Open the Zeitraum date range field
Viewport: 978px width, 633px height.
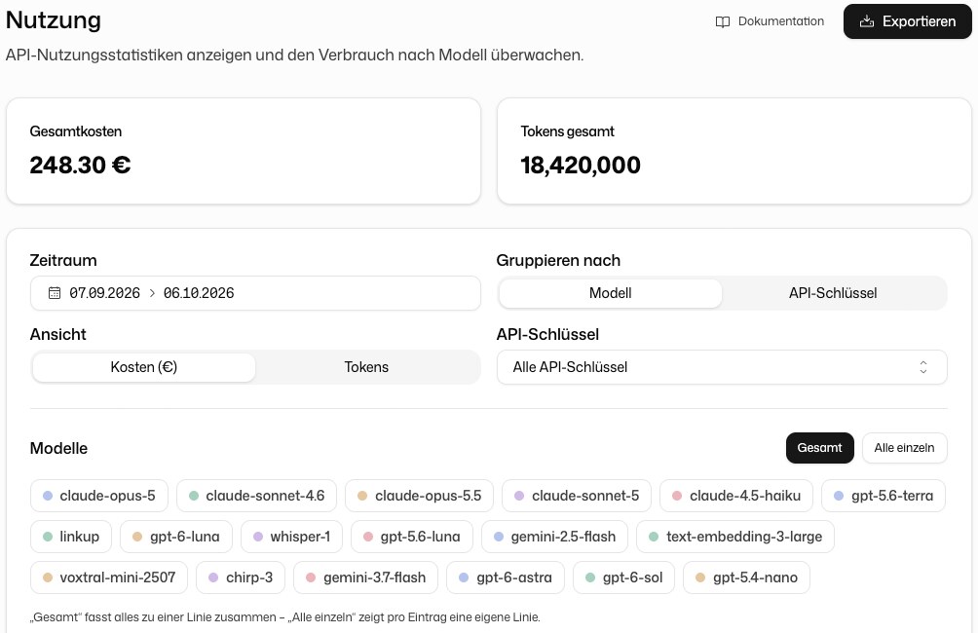[256, 293]
